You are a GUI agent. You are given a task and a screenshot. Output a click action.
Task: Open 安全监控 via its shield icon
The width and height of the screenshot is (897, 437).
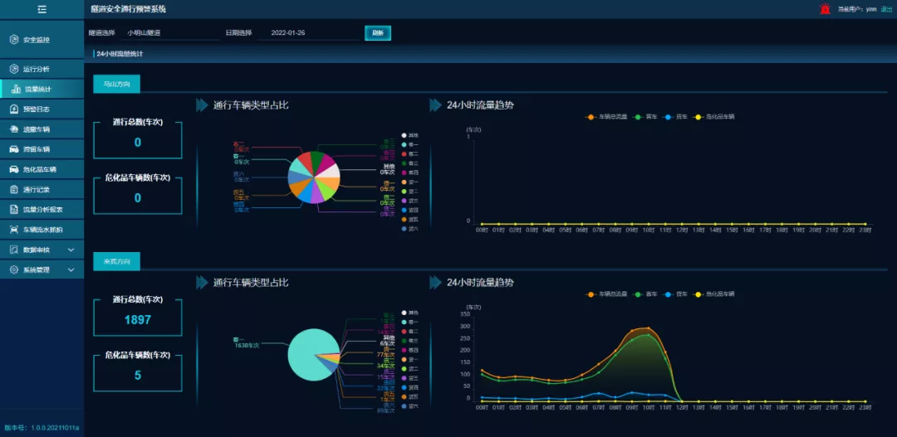click(x=13, y=40)
